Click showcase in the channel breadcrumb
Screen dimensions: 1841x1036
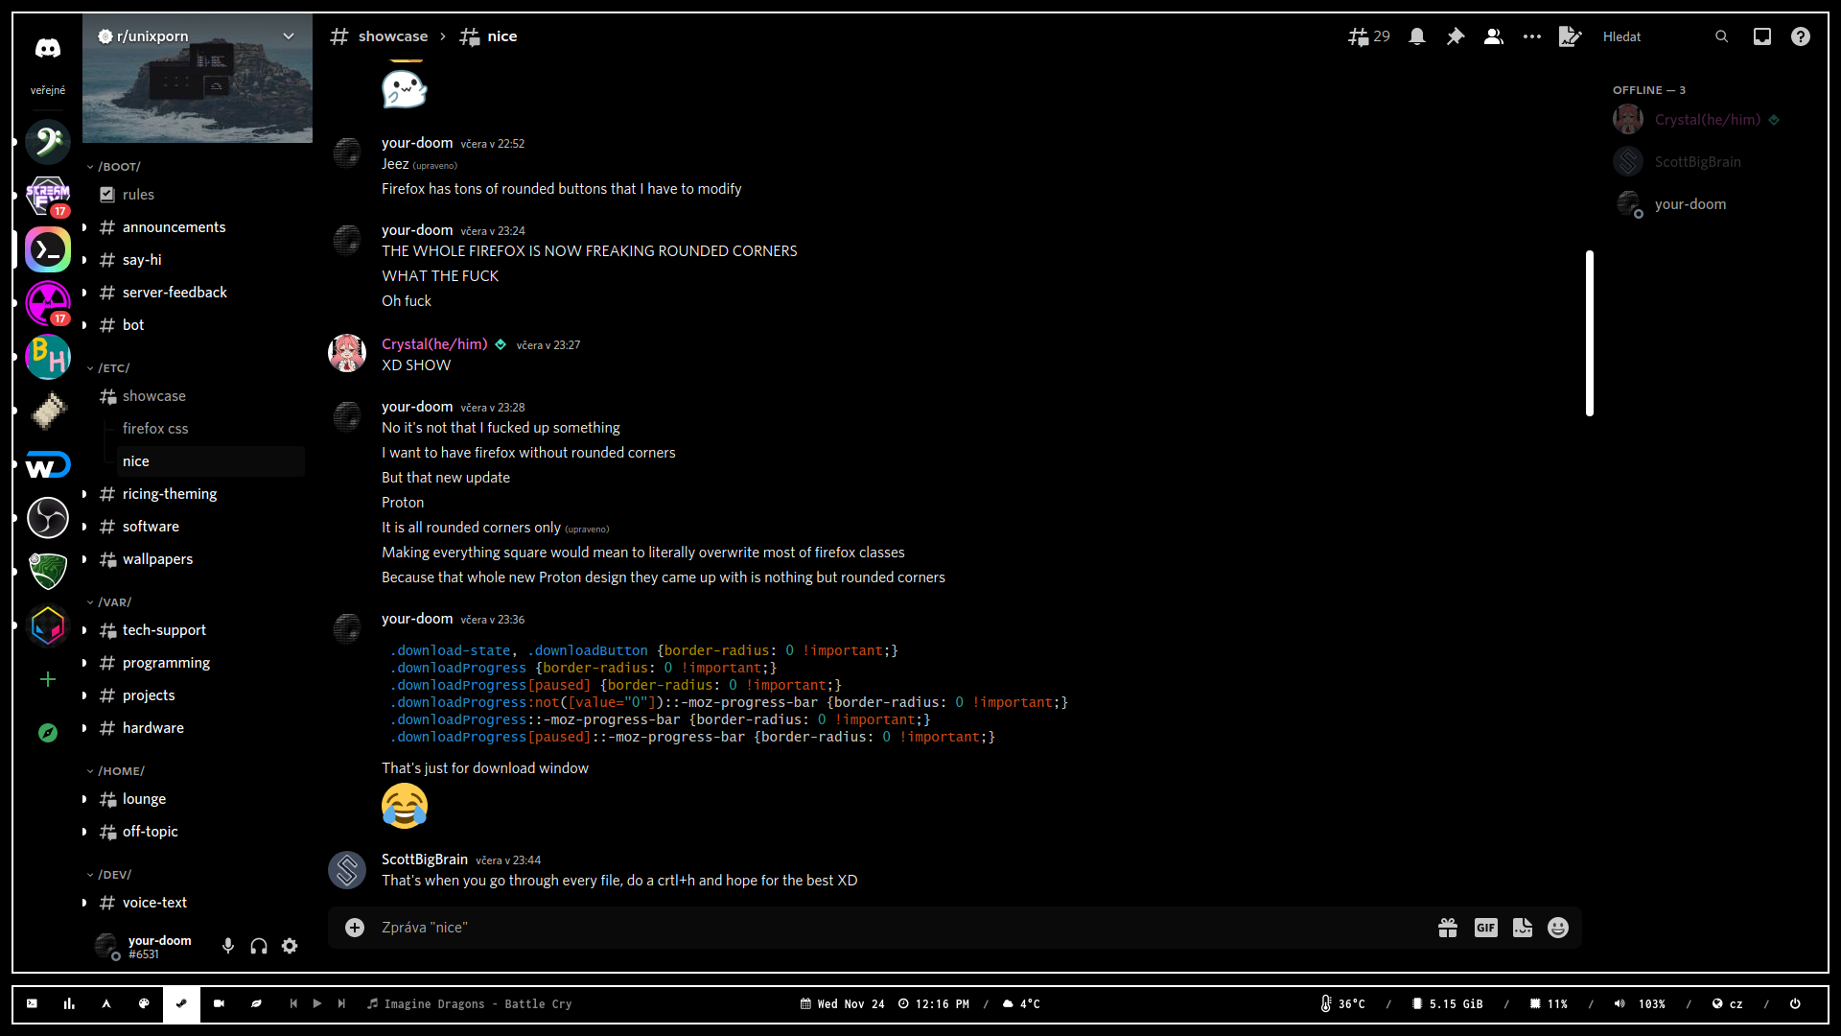[x=392, y=36]
